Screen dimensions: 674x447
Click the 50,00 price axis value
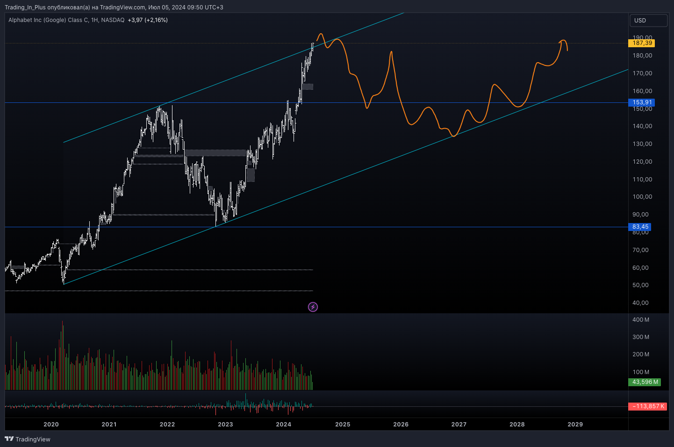[640, 285]
